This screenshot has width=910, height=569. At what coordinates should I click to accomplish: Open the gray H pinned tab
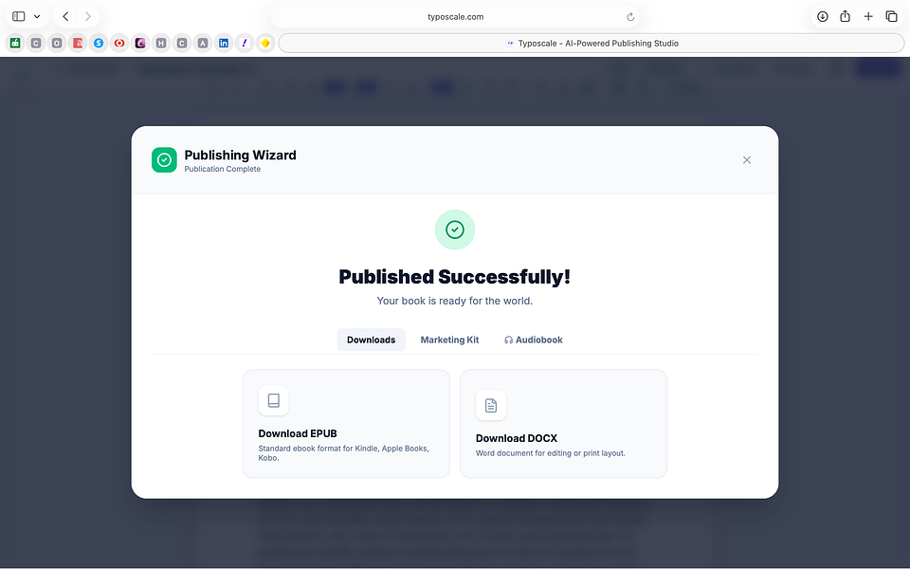(x=161, y=43)
